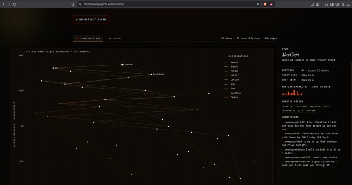
Task: Open site settings icon beside the URL
Action: (x=80, y=4)
